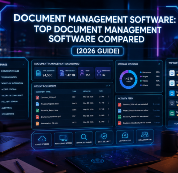Click PDF icon beside 'Contract_2026.pdf was uploaded'
Image resolution: width=178 pixels, height=173 pixels.
(119, 104)
